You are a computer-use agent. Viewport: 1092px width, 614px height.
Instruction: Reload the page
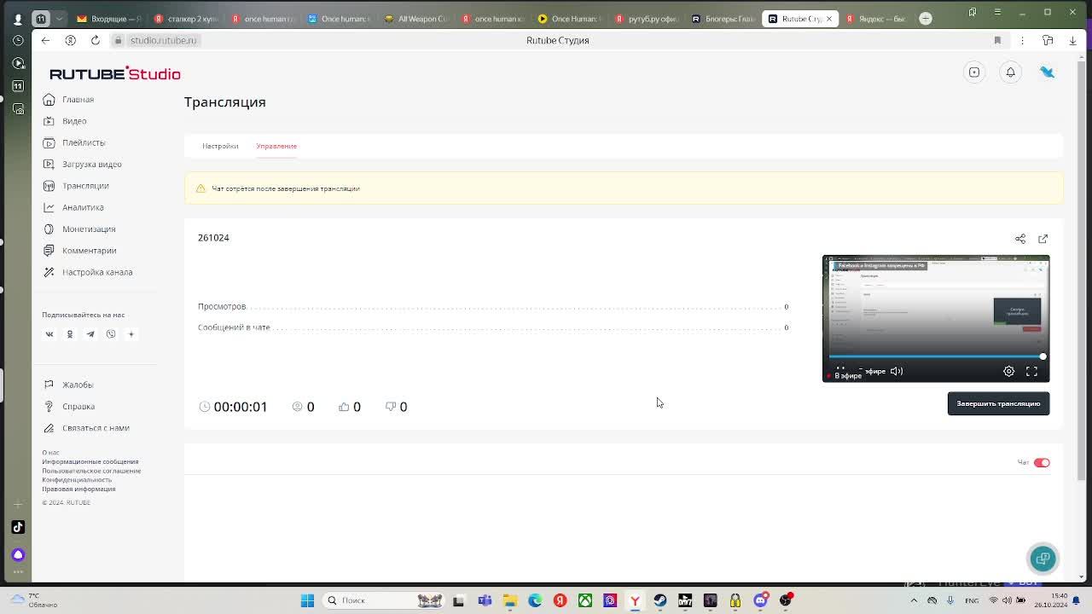click(95, 40)
